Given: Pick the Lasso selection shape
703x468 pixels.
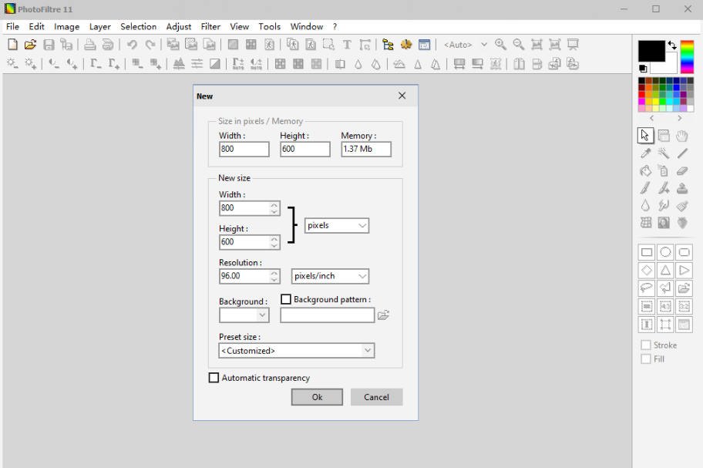Looking at the screenshot, I should 646,288.
